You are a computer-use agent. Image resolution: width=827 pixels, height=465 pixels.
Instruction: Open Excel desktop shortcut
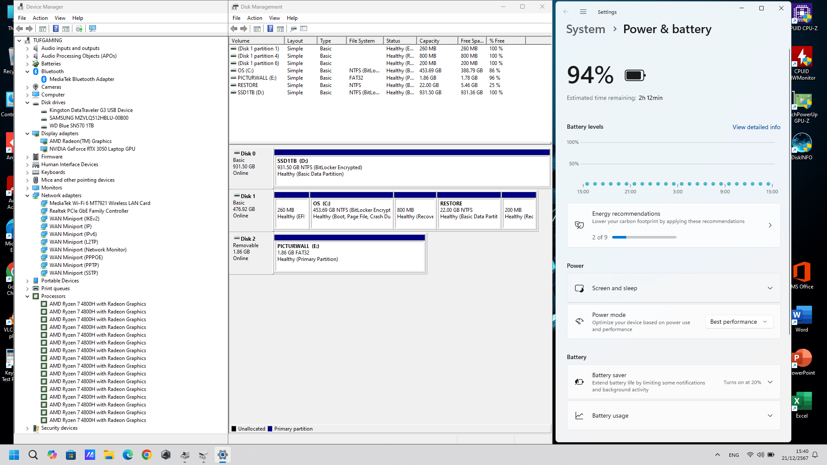pos(802,405)
